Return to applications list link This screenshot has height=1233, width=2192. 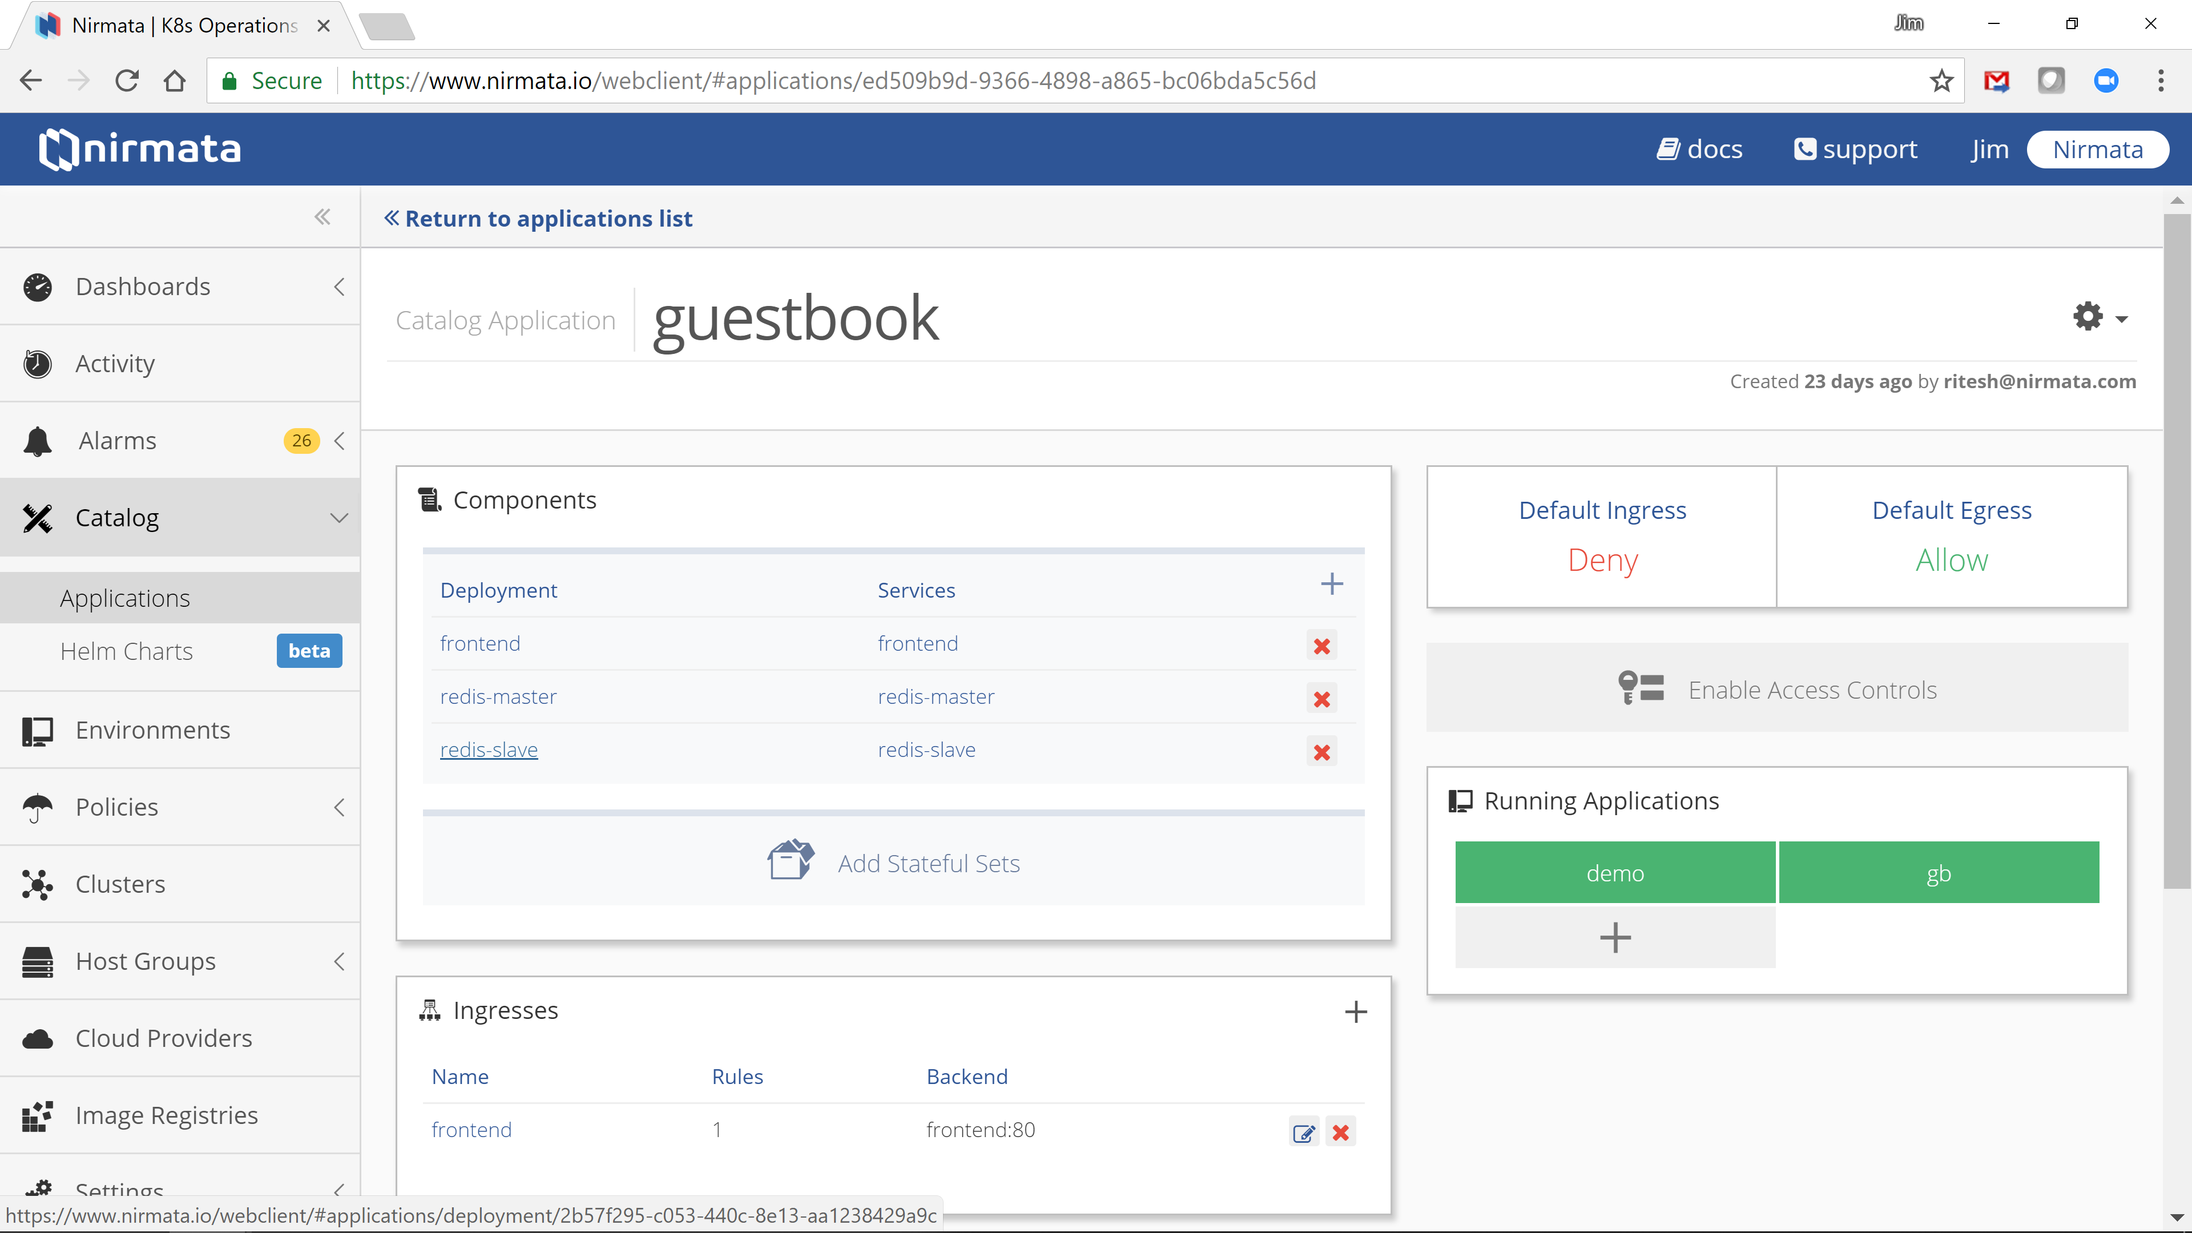point(538,219)
